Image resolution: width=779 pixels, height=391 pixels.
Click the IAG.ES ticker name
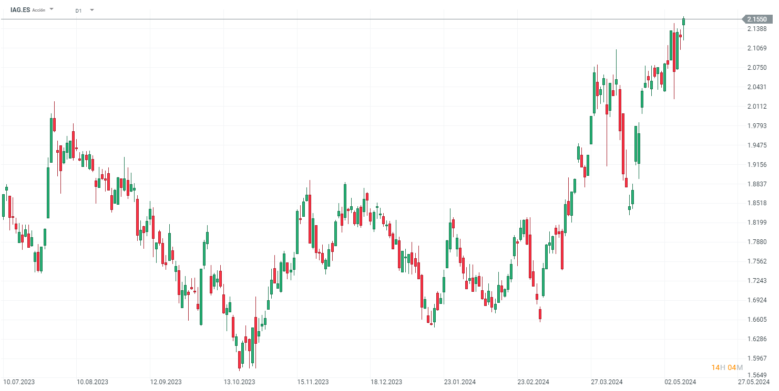point(20,10)
